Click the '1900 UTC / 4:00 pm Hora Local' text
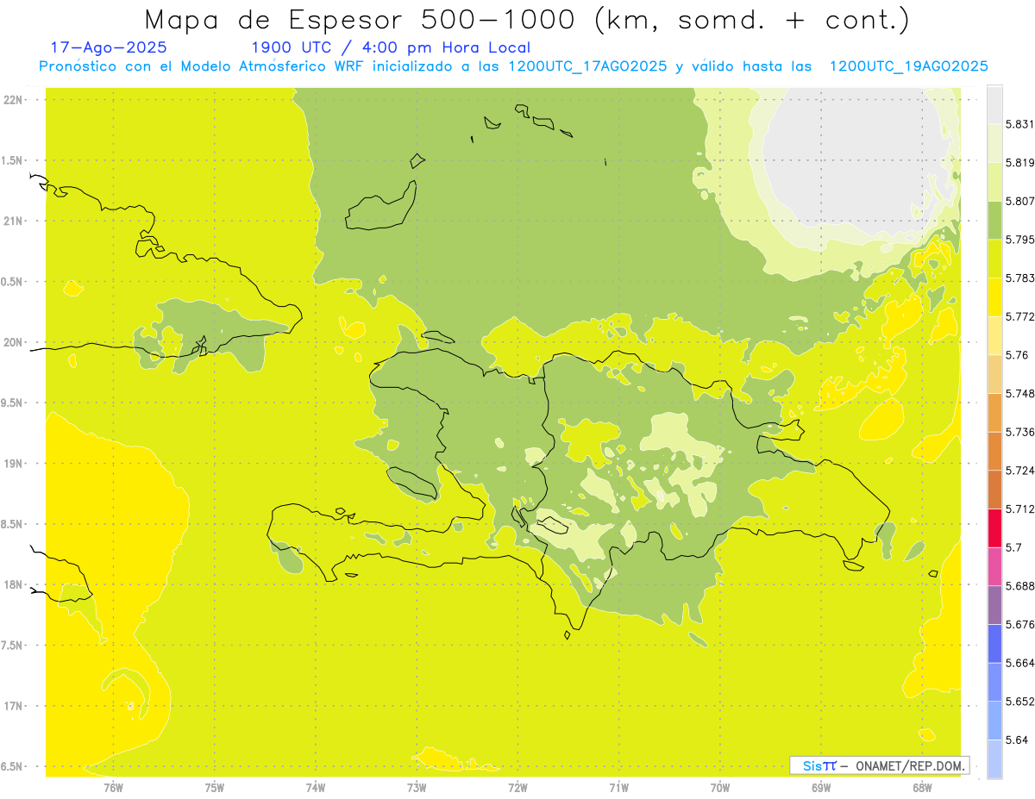 (x=390, y=47)
